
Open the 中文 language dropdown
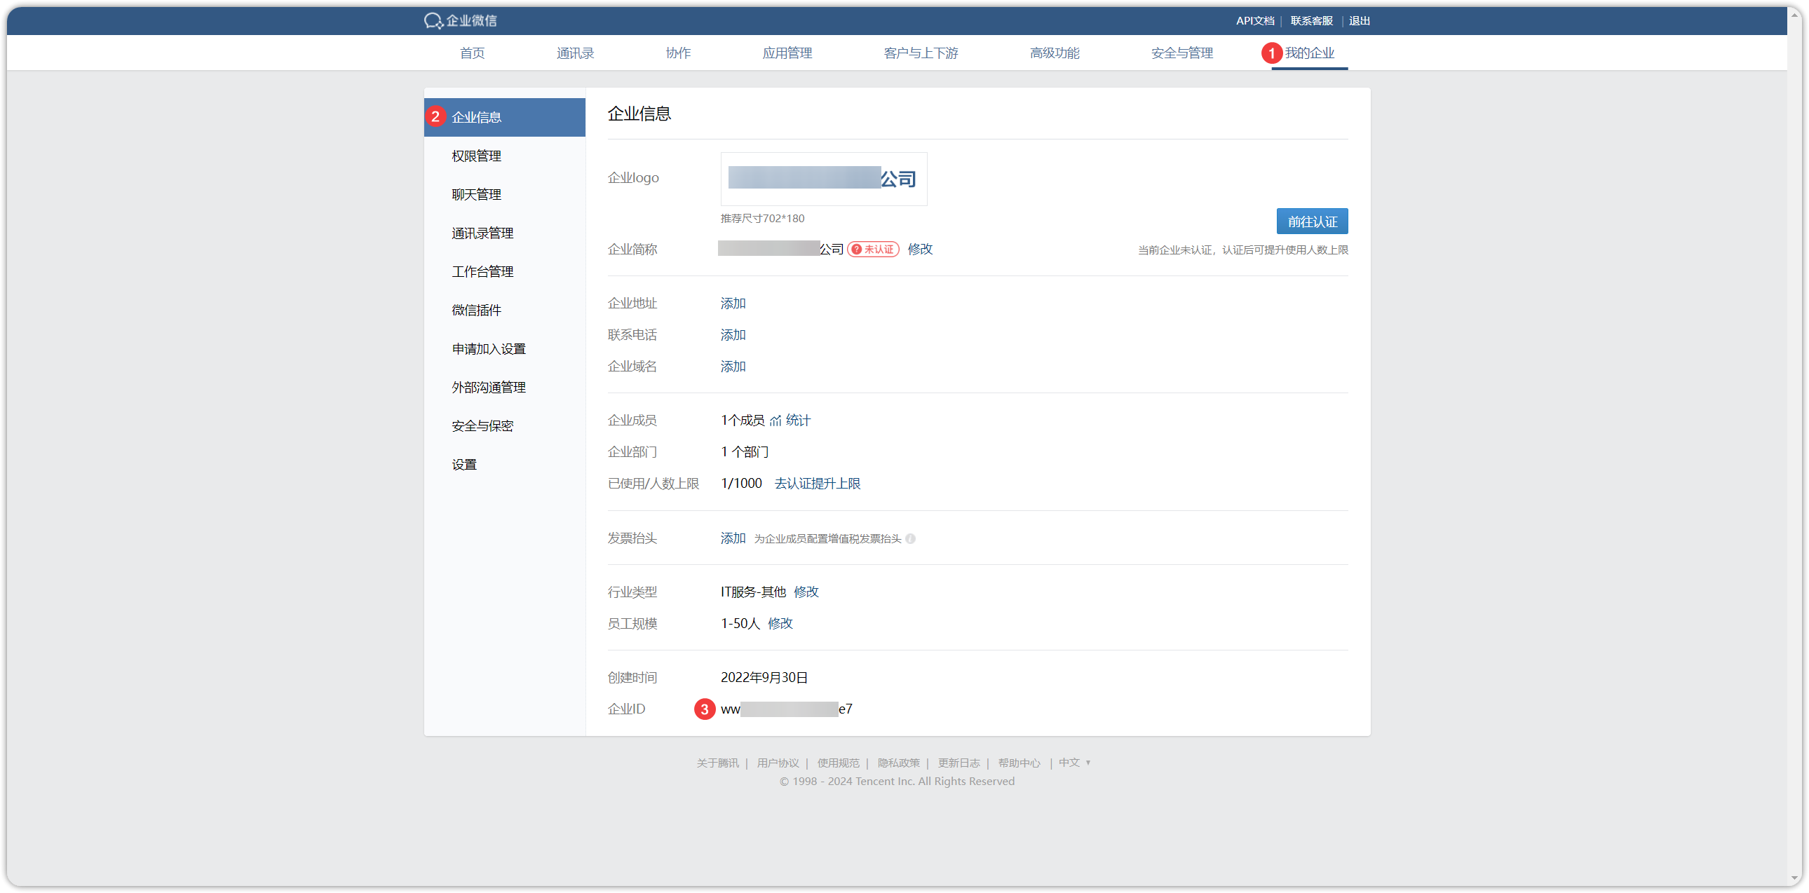pos(1074,763)
